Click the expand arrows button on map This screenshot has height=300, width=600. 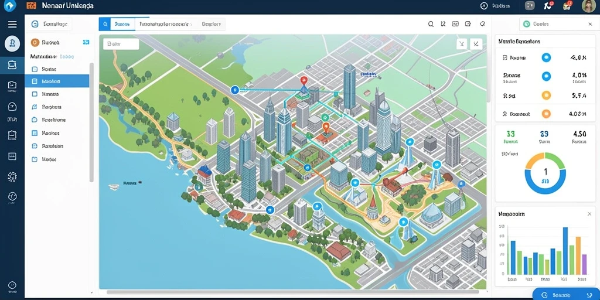pos(476,44)
